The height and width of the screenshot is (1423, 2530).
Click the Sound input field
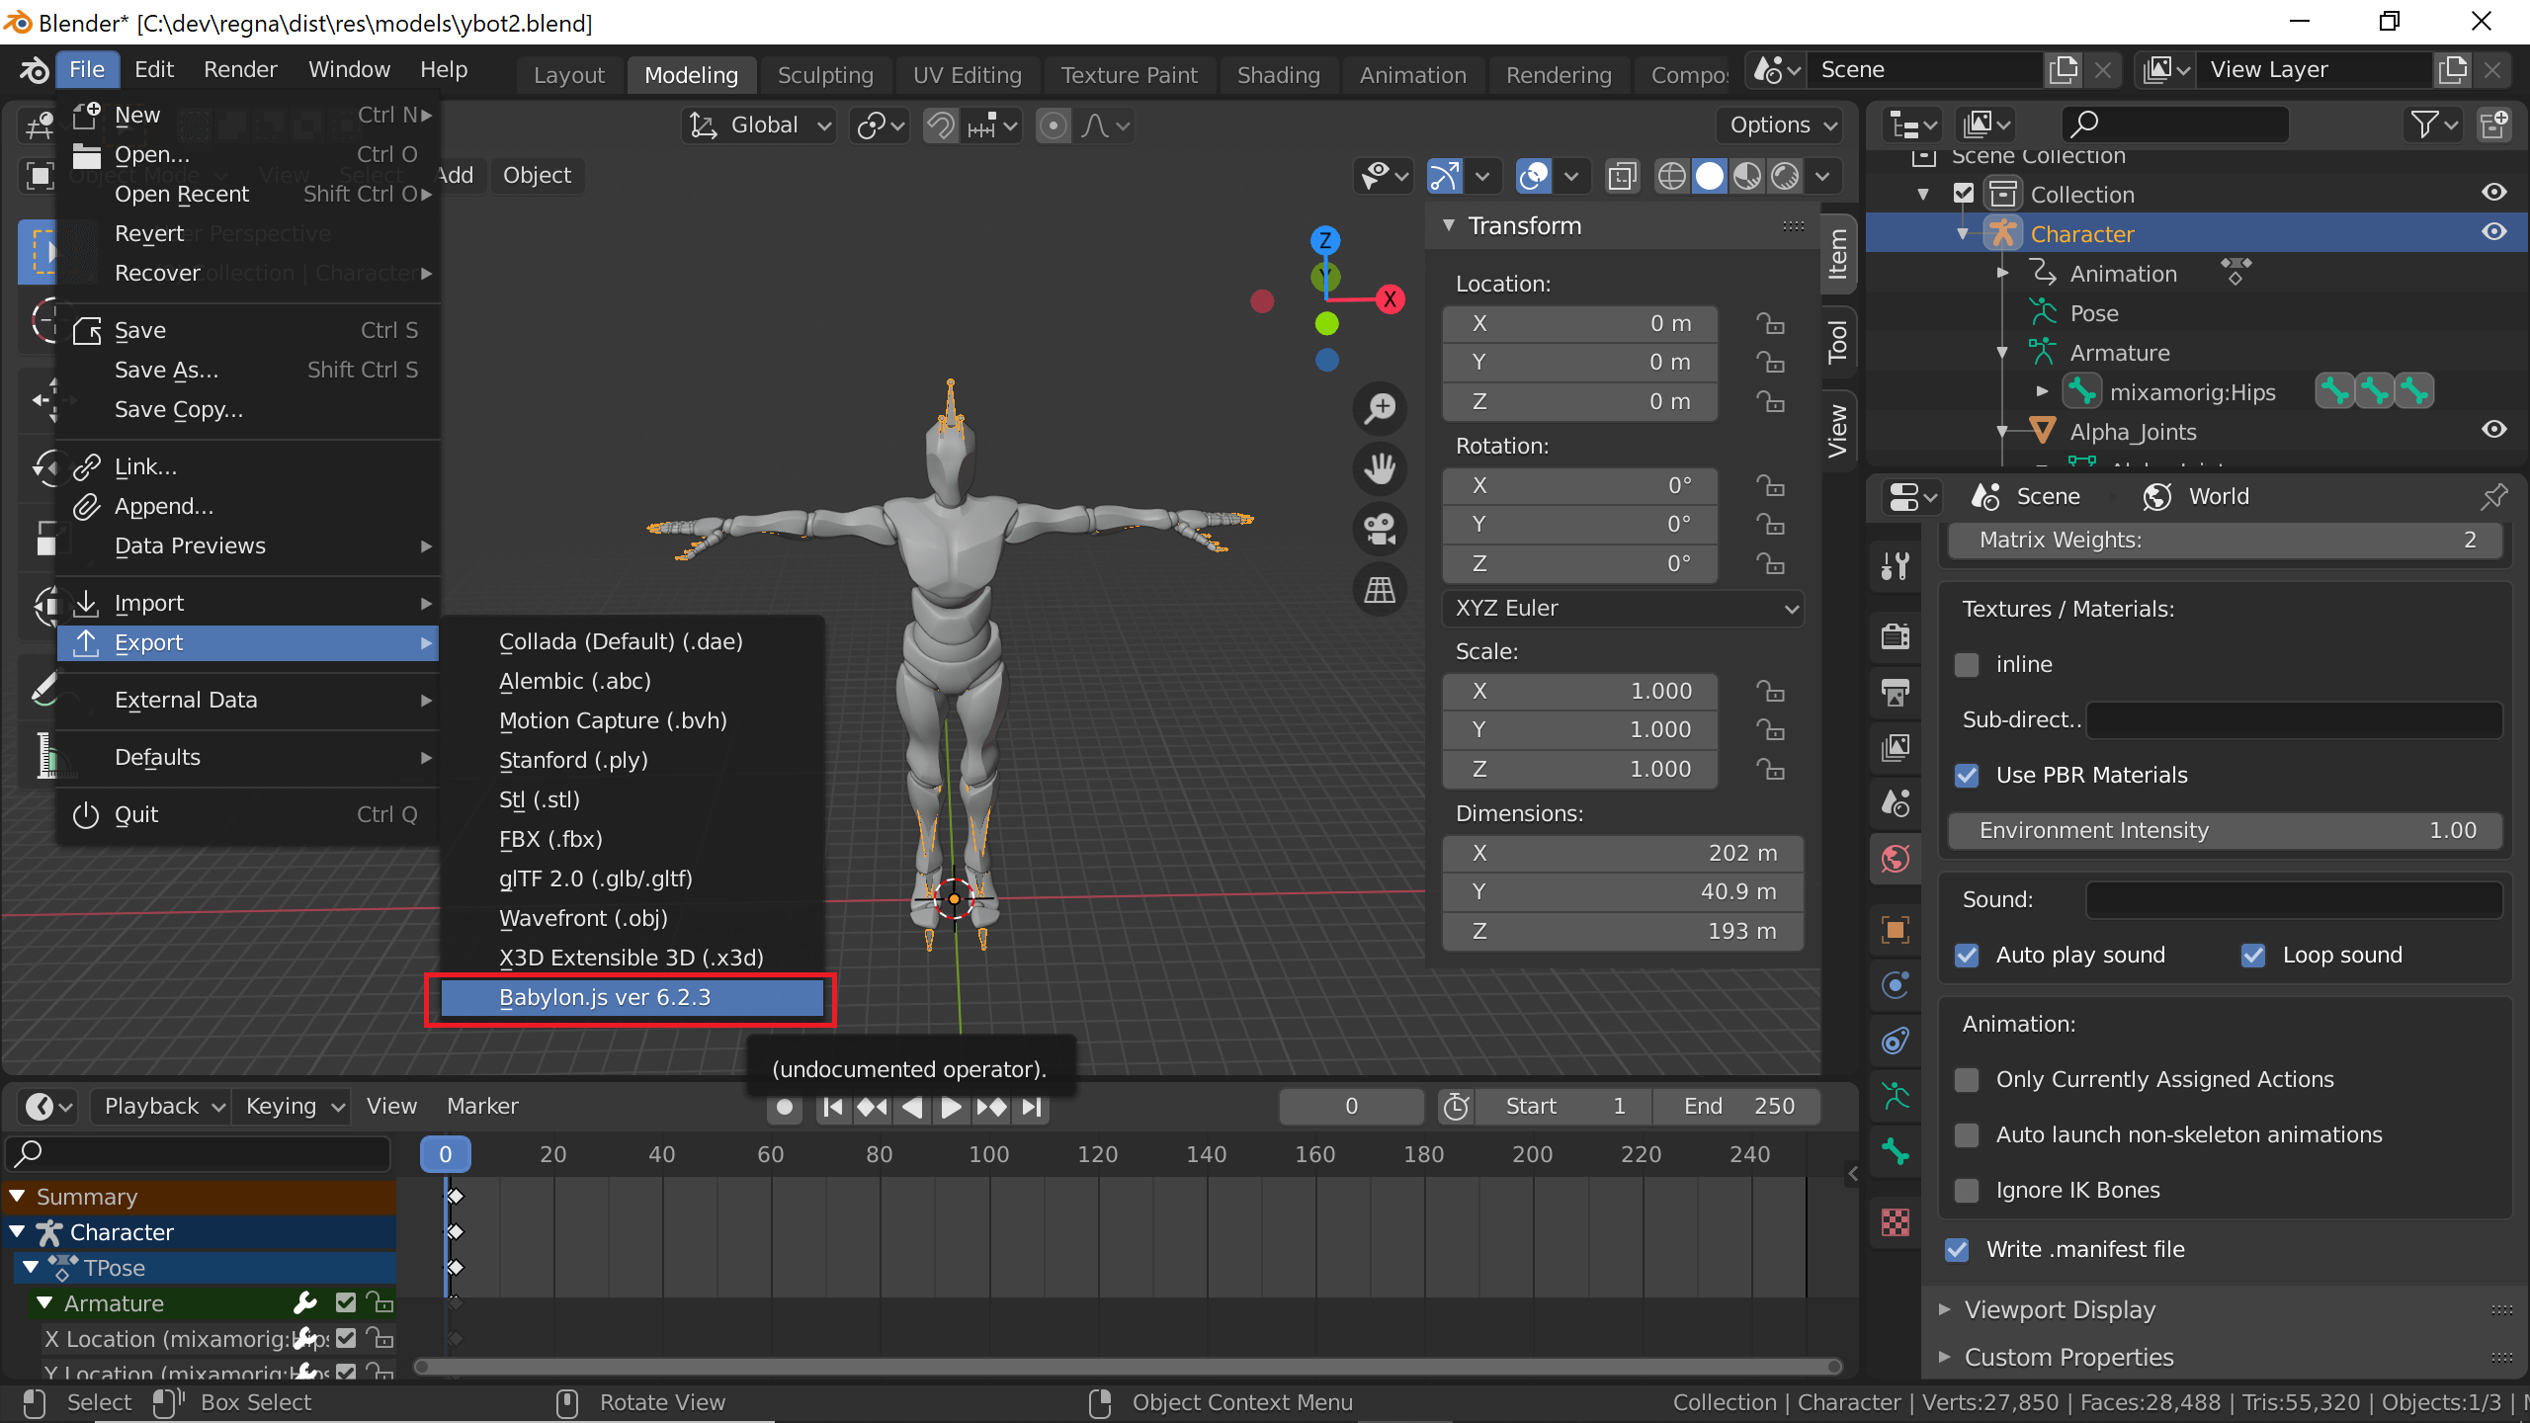pyautogui.click(x=2294, y=899)
